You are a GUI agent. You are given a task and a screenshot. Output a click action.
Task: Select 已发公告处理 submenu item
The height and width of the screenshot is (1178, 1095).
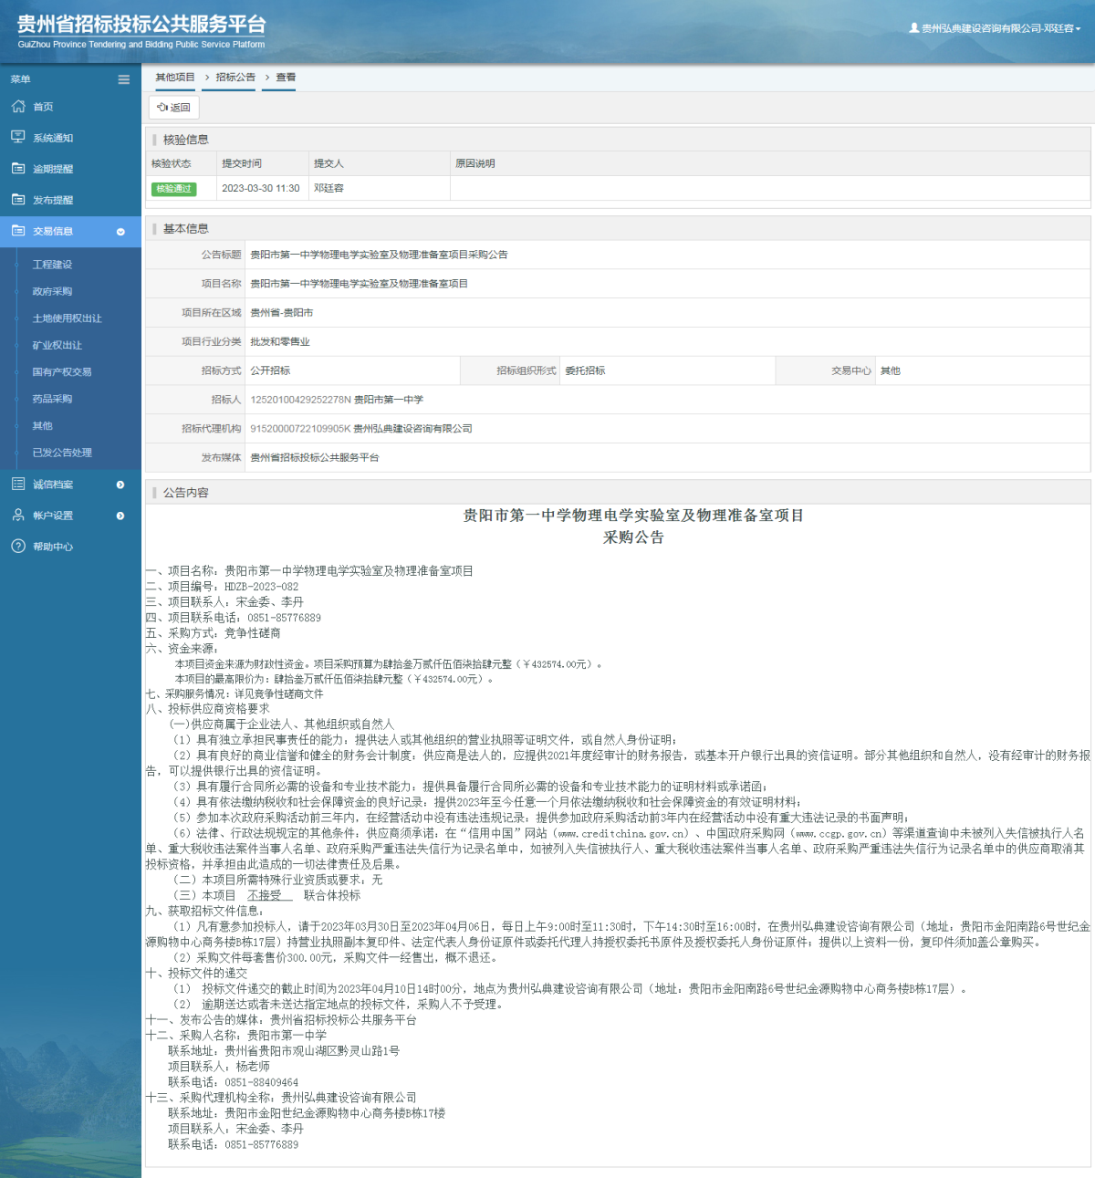pyautogui.click(x=62, y=453)
